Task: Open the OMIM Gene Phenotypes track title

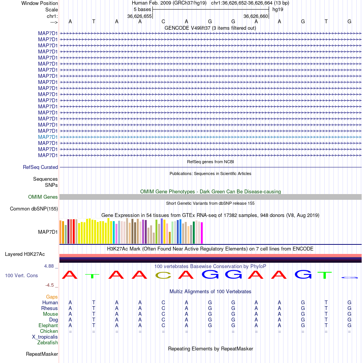Action: tap(210, 191)
